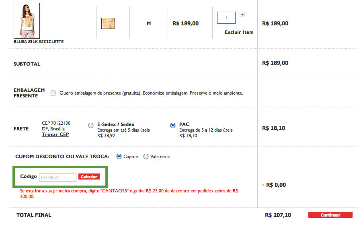Click the shipping cost R$ 18,10 value
The width and height of the screenshot is (359, 225).
273,128
